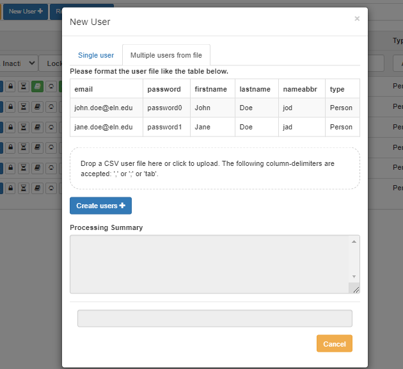Click the book icon in the sixth user row
Image resolution: width=403 pixels, height=369 pixels.
[x=37, y=188]
